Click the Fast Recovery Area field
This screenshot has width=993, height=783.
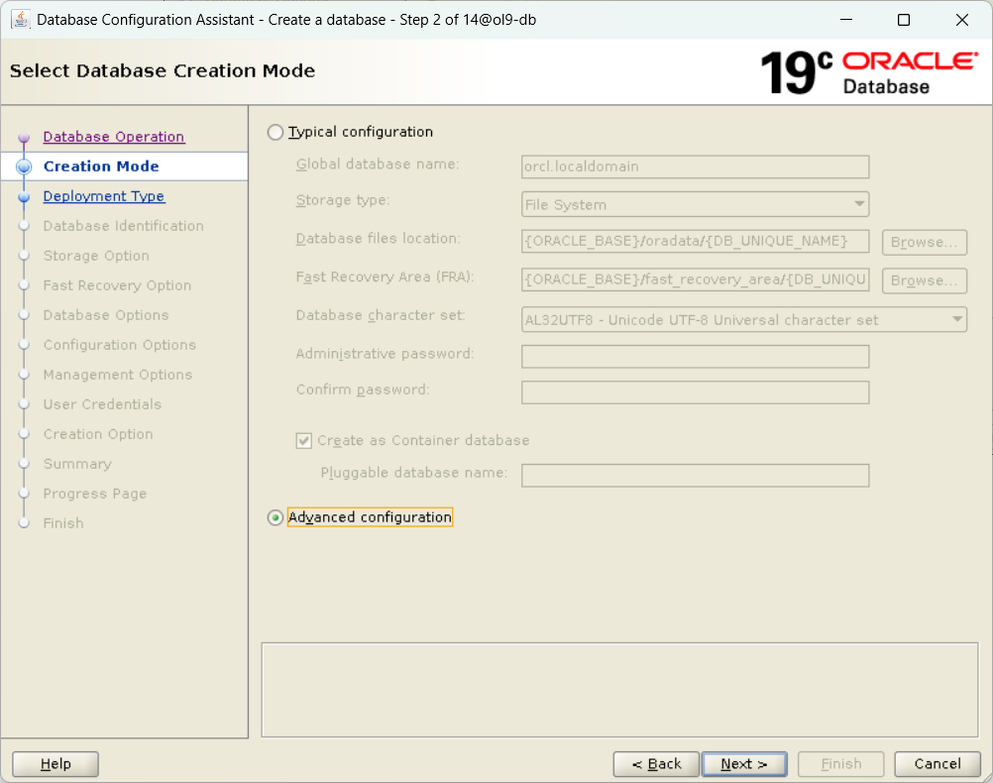click(x=695, y=280)
